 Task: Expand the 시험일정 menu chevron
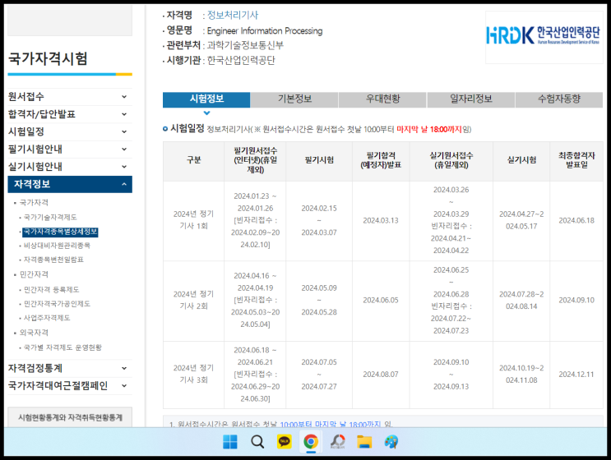coord(124,131)
